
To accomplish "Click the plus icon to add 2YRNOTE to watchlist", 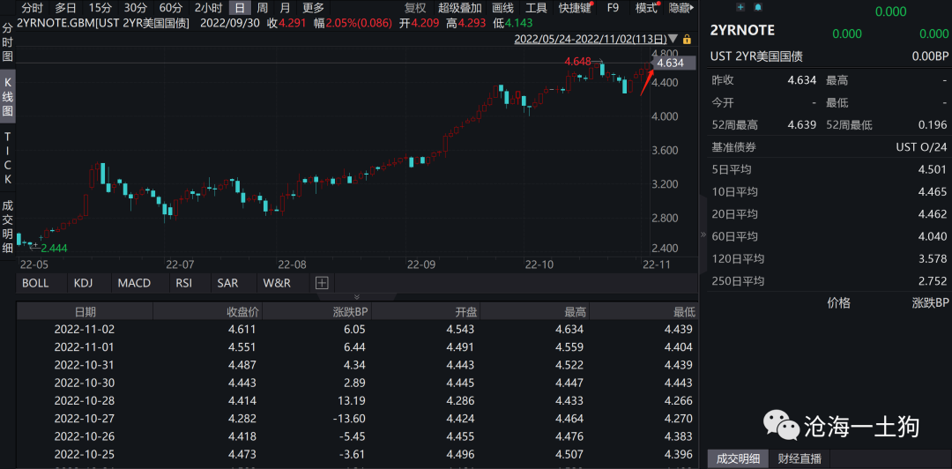I will tap(740, 6).
